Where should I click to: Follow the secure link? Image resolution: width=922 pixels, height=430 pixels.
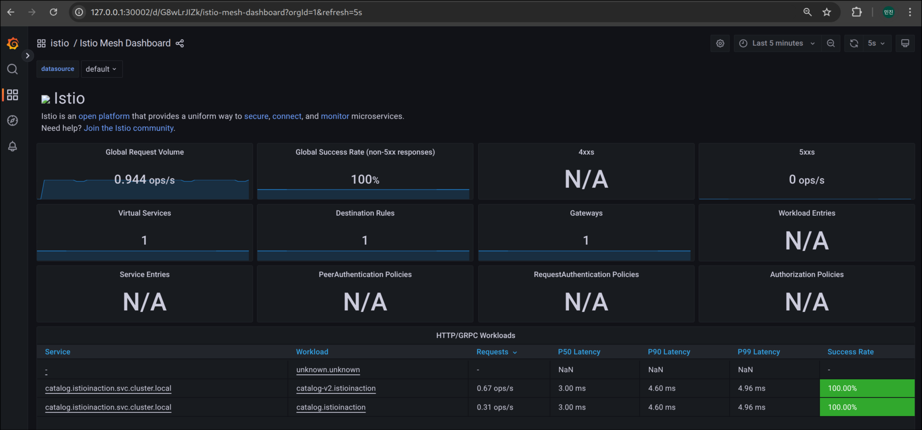pos(256,116)
